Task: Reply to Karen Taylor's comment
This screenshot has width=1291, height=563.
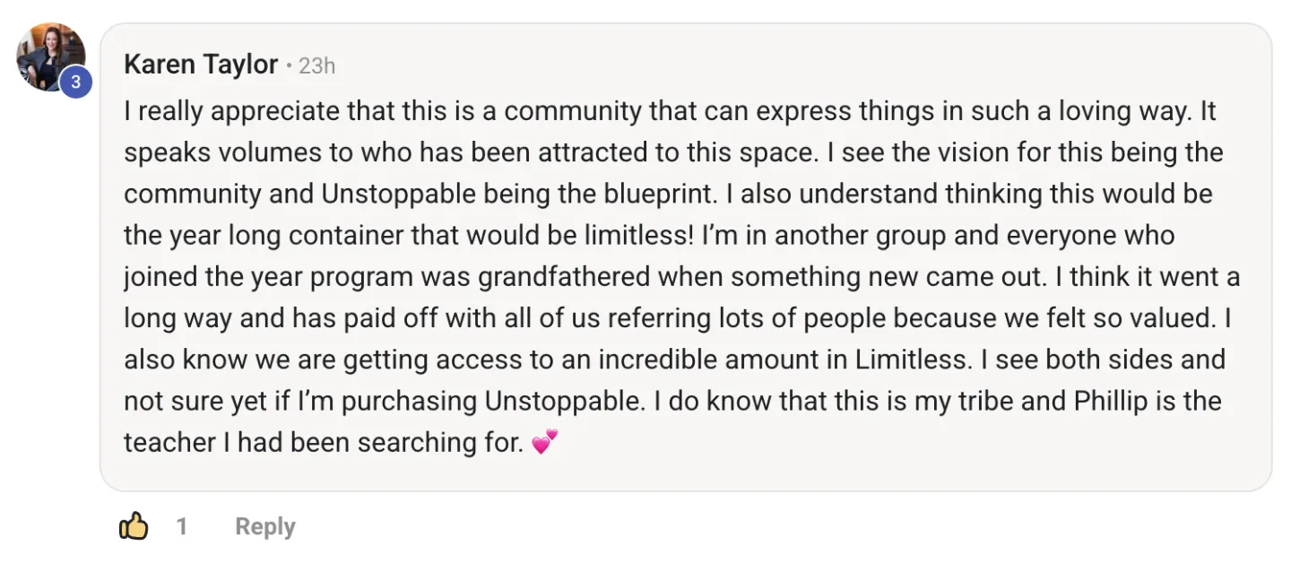Action: (264, 526)
